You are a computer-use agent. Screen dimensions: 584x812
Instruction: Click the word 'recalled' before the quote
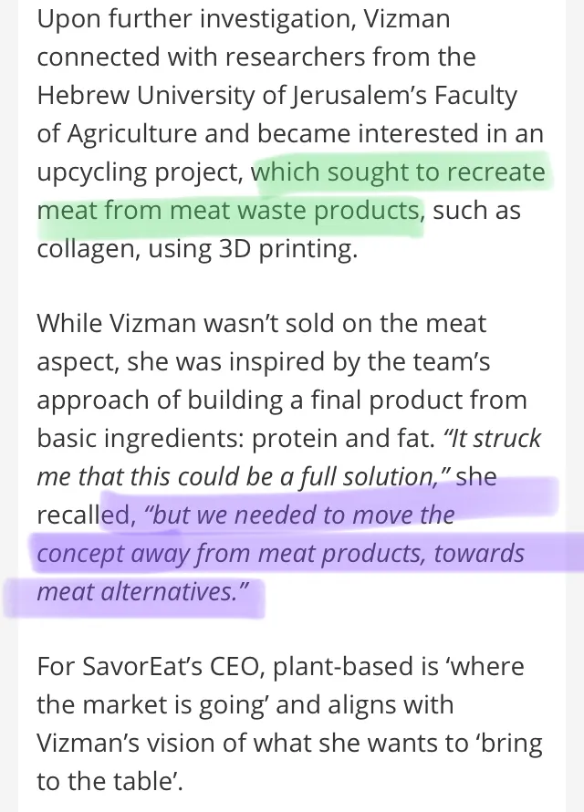(x=87, y=515)
